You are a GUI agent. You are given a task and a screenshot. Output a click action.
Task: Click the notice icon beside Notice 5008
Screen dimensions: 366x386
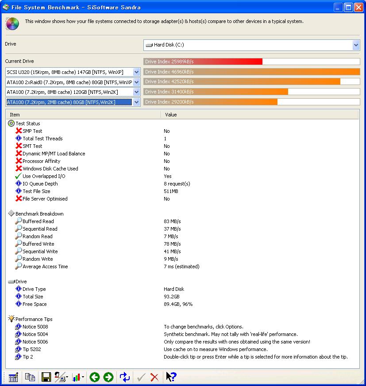19,327
